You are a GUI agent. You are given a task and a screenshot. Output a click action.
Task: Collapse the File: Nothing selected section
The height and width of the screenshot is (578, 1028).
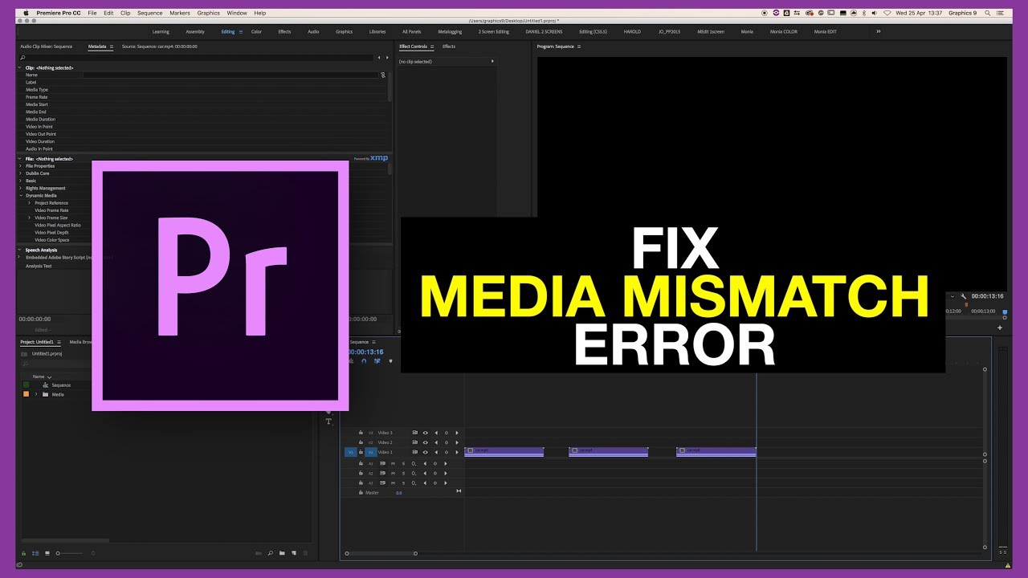21,159
